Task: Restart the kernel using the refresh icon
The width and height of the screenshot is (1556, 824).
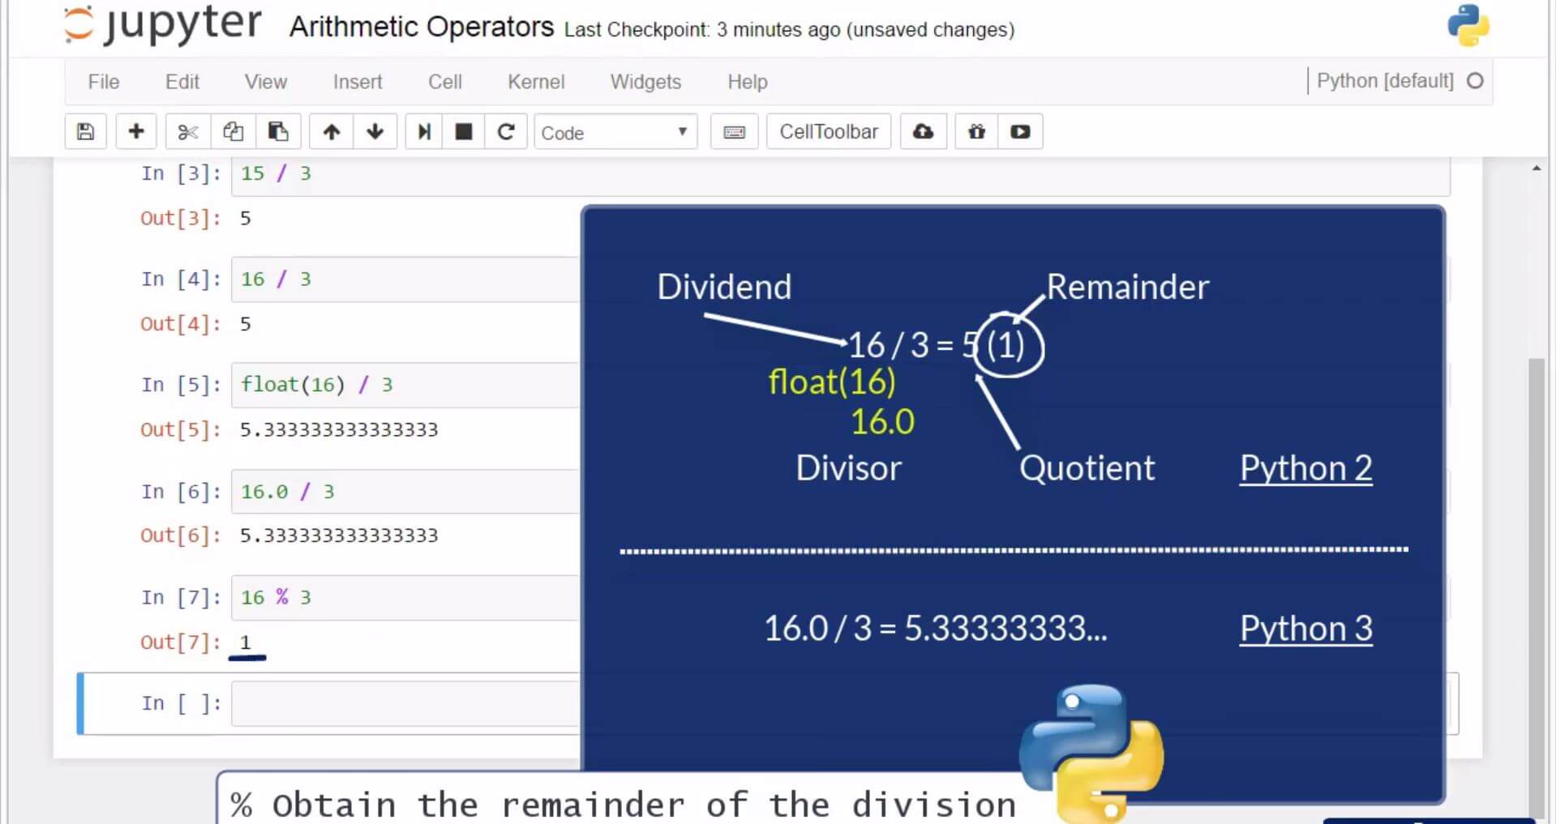Action: pos(507,131)
